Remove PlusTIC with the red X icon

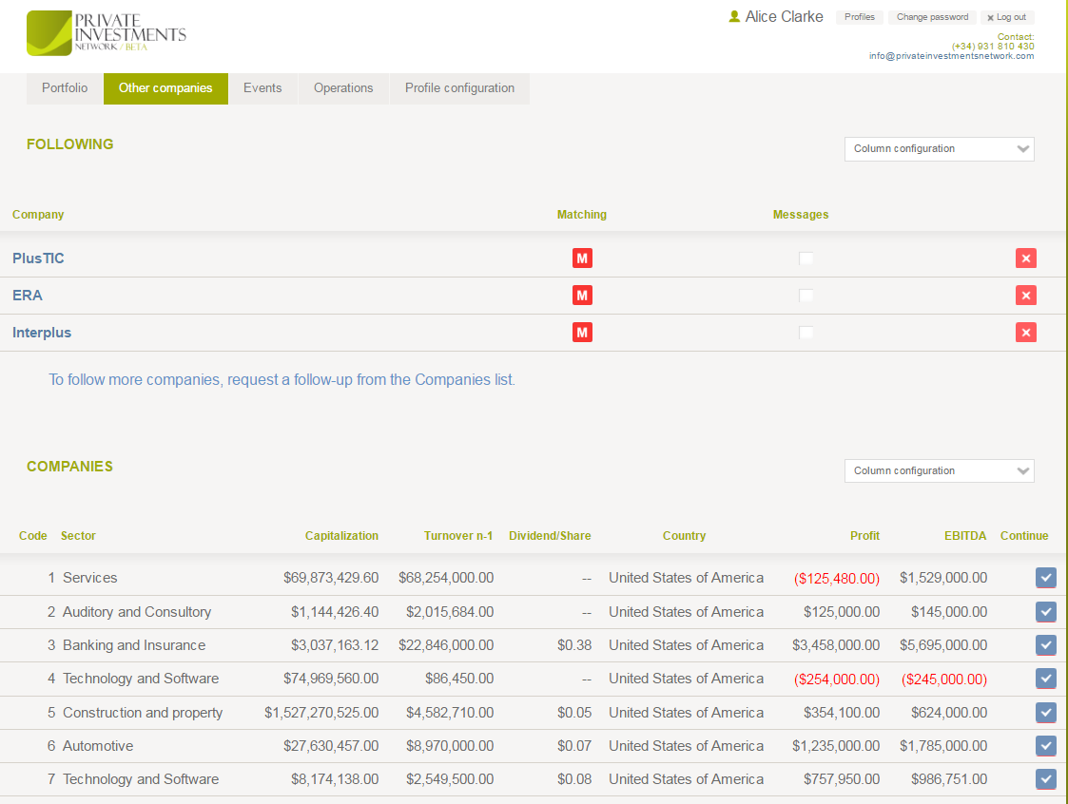pyautogui.click(x=1025, y=258)
